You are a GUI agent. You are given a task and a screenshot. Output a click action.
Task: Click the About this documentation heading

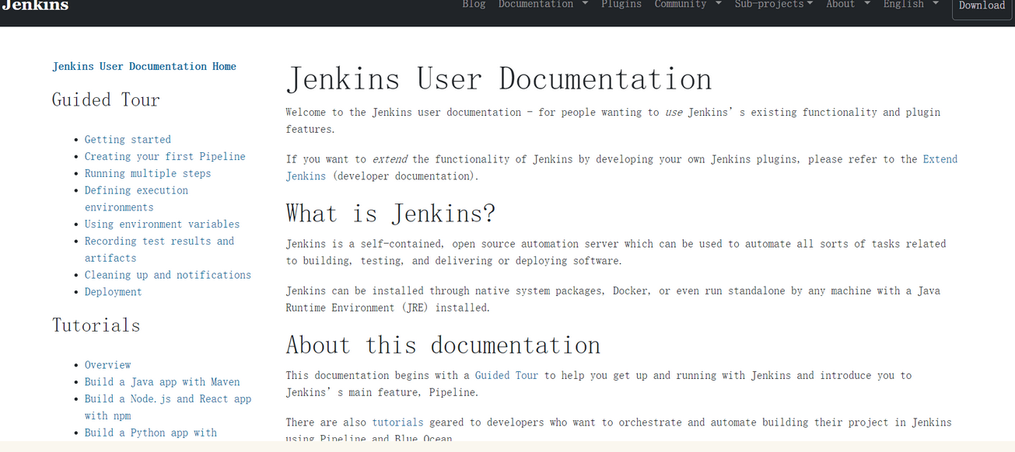click(443, 345)
